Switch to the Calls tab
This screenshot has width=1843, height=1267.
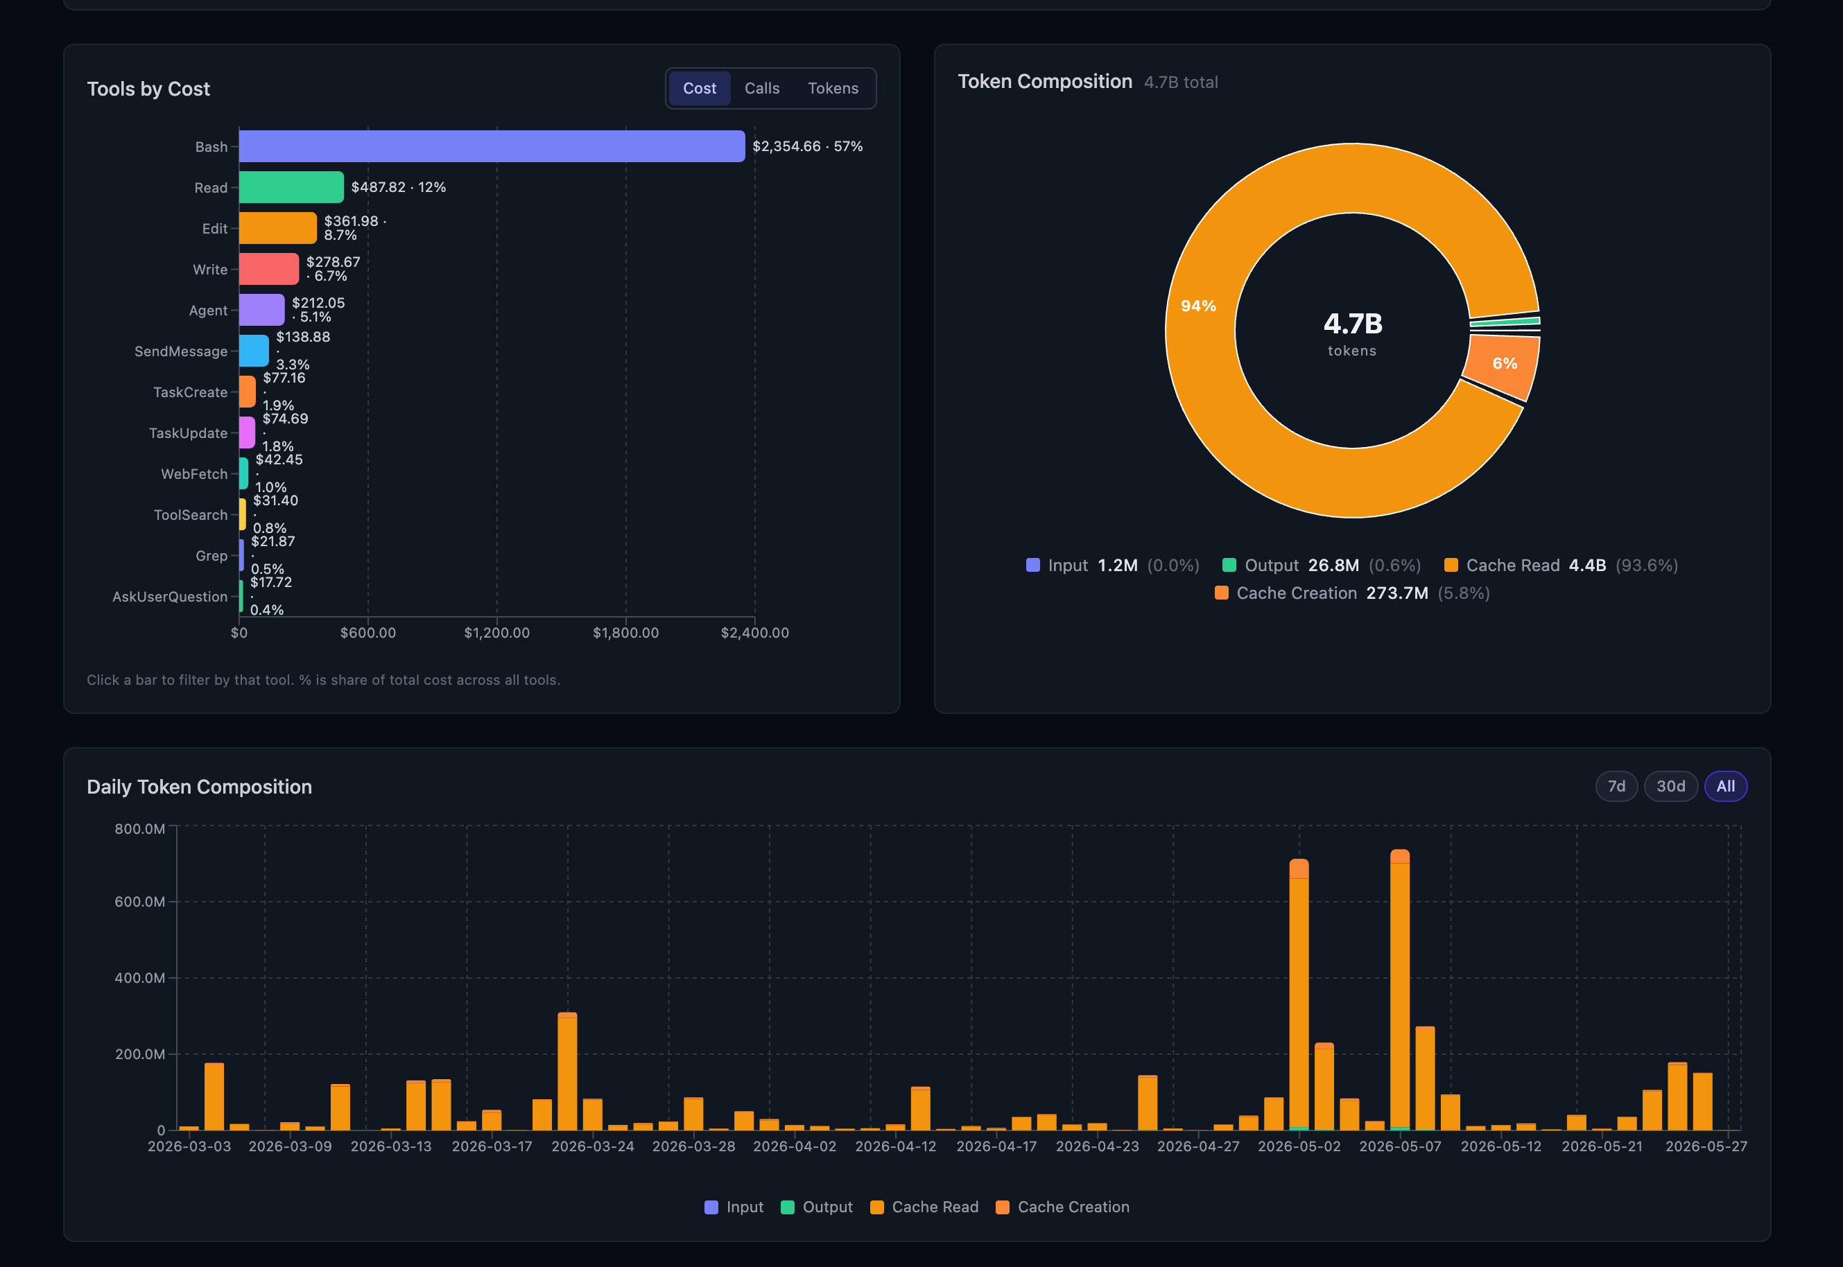(x=761, y=88)
